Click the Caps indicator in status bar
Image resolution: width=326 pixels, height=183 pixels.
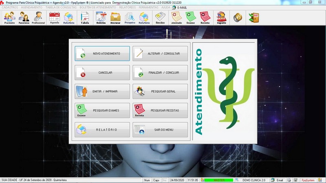pyautogui.click(x=156, y=180)
